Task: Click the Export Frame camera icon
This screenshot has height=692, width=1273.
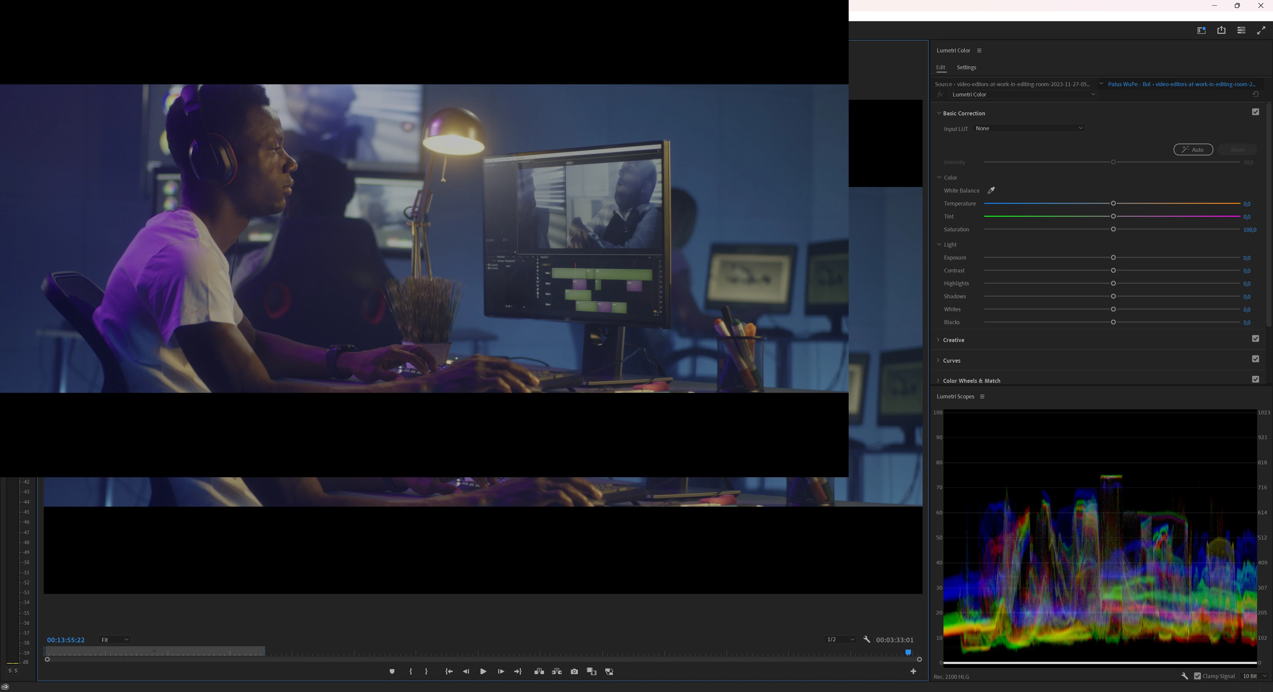Action: (x=574, y=671)
